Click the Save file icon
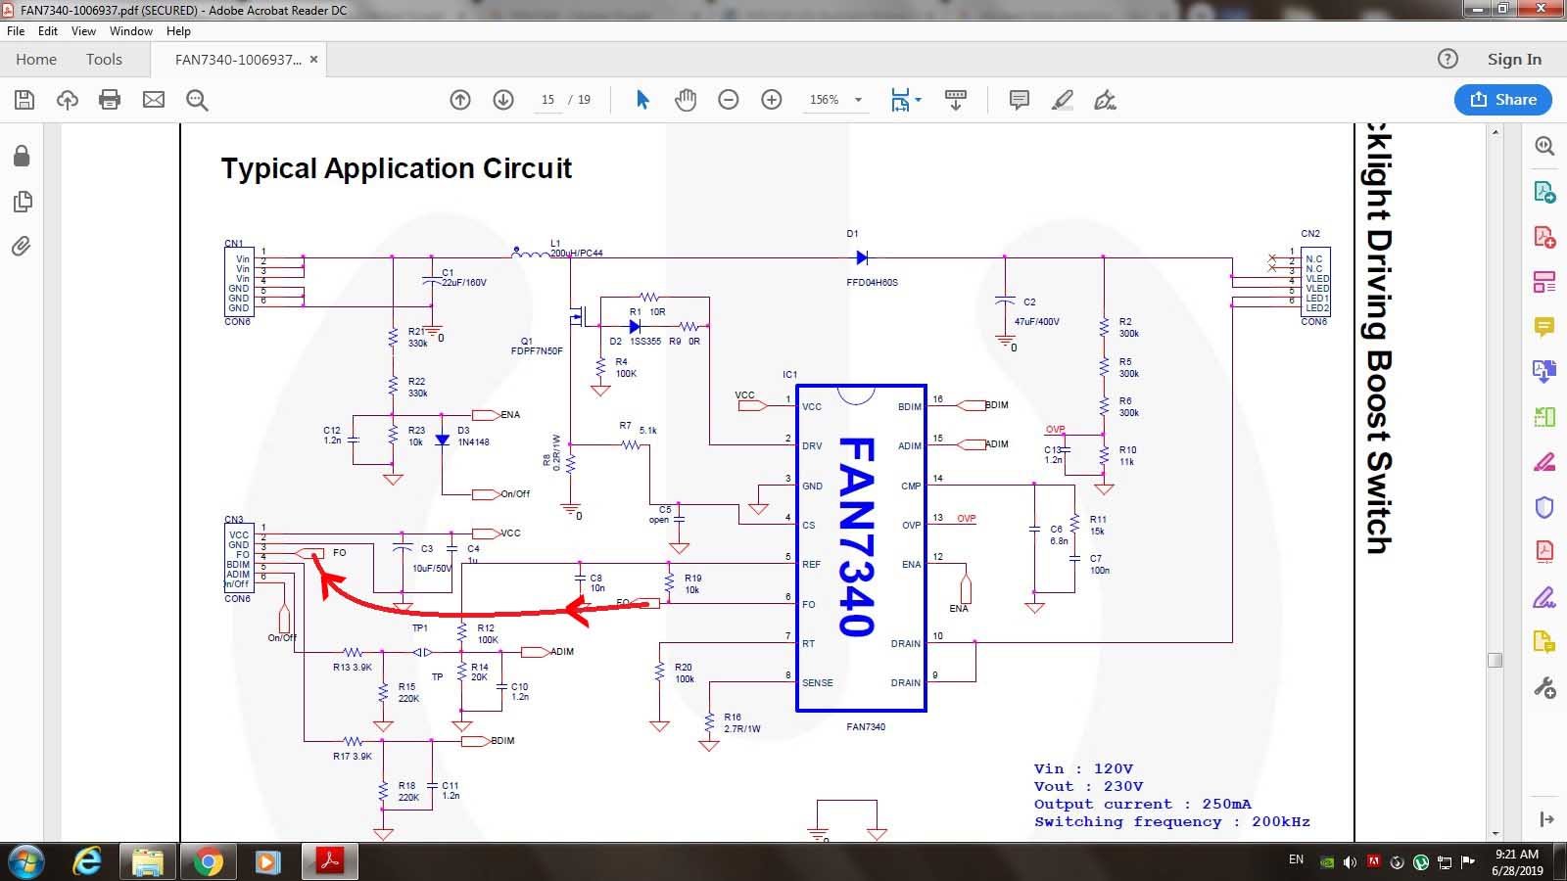Image resolution: width=1567 pixels, height=881 pixels. click(24, 100)
